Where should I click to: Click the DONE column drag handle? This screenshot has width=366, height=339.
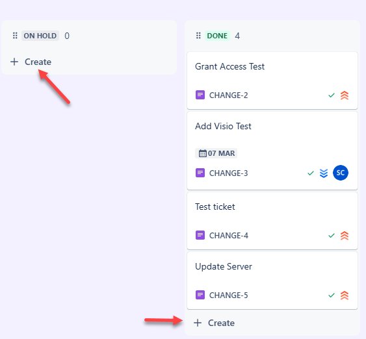click(198, 36)
